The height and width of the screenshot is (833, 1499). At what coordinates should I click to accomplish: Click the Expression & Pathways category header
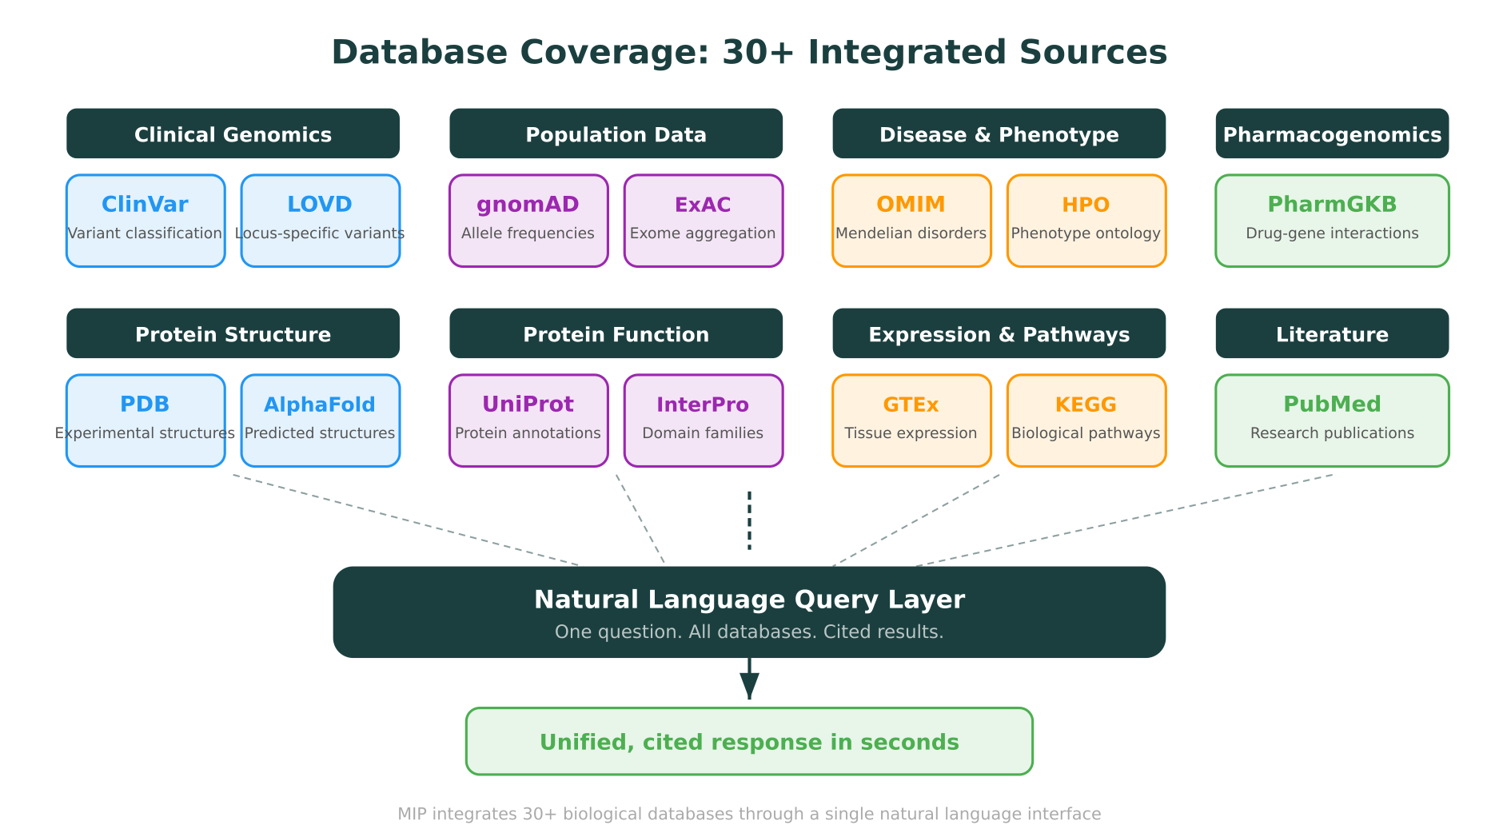click(999, 333)
